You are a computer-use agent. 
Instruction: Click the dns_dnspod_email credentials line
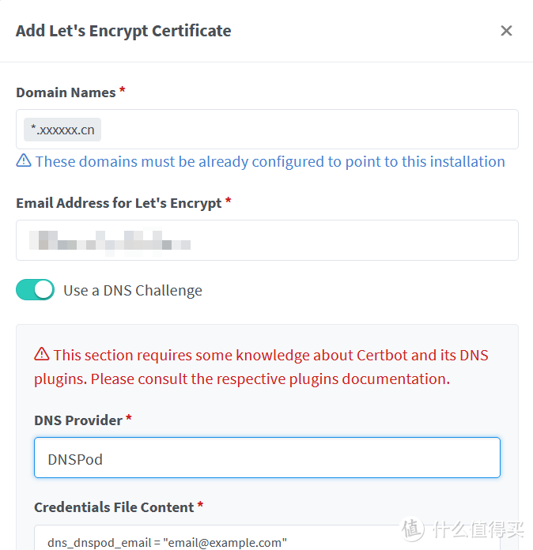(167, 542)
